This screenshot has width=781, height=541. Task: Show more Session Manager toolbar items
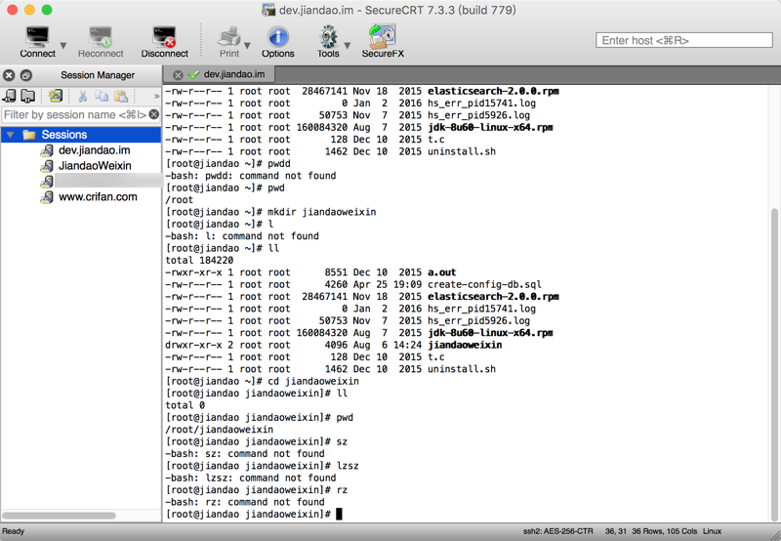click(156, 96)
